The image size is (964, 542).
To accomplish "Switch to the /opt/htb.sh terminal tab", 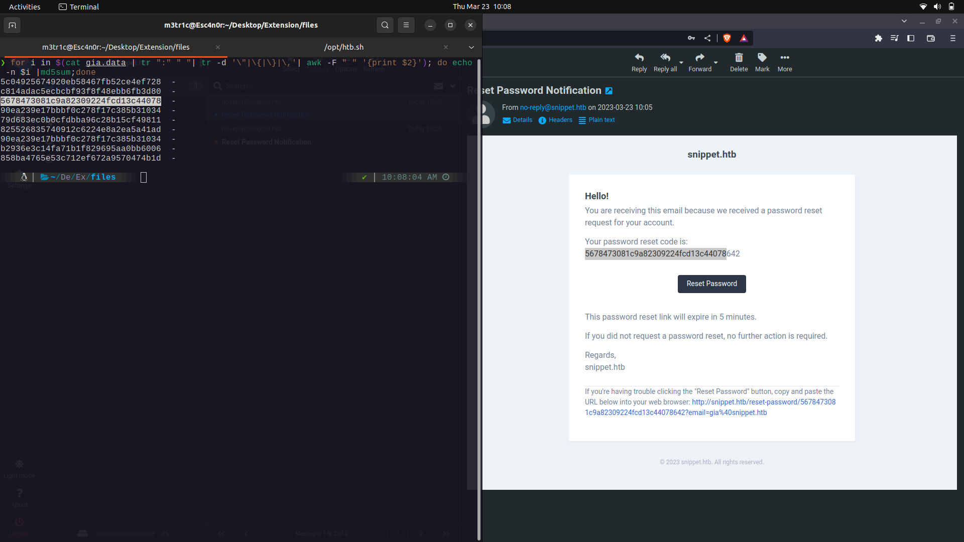I will click(x=344, y=47).
